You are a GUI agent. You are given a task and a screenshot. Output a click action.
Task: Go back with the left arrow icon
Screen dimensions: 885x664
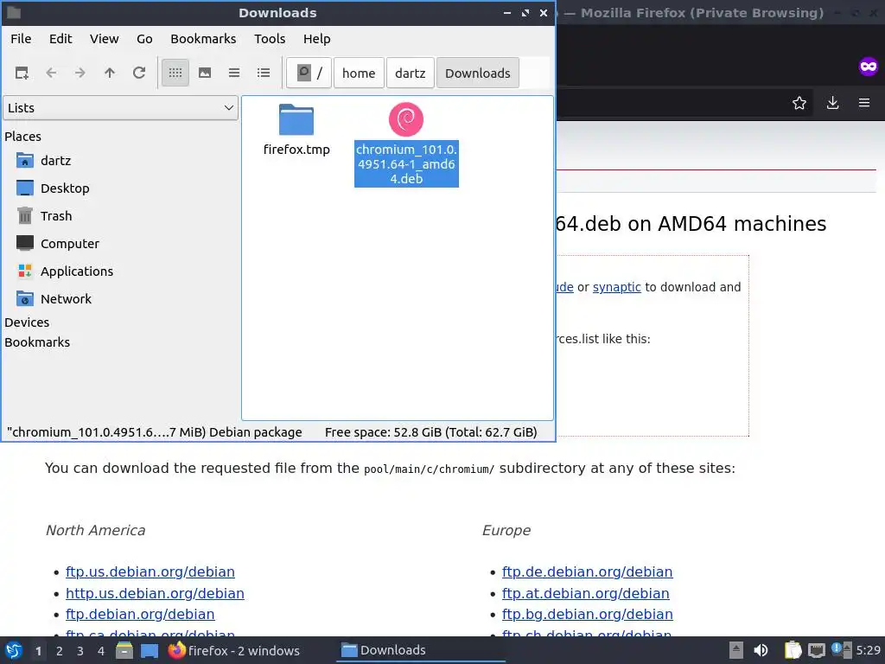[x=51, y=73]
